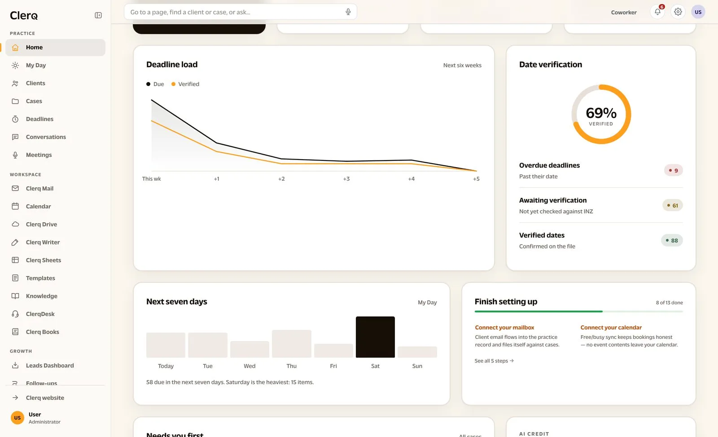Click the Cases folder icon

coord(15,101)
